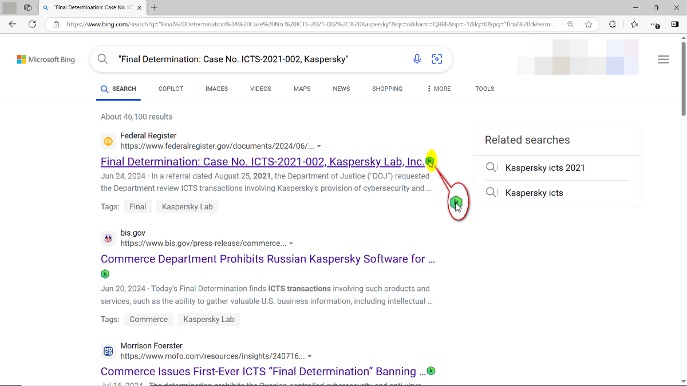This screenshot has height=386, width=687.
Task: Click the blurred account rewards area
Action: pos(578,57)
